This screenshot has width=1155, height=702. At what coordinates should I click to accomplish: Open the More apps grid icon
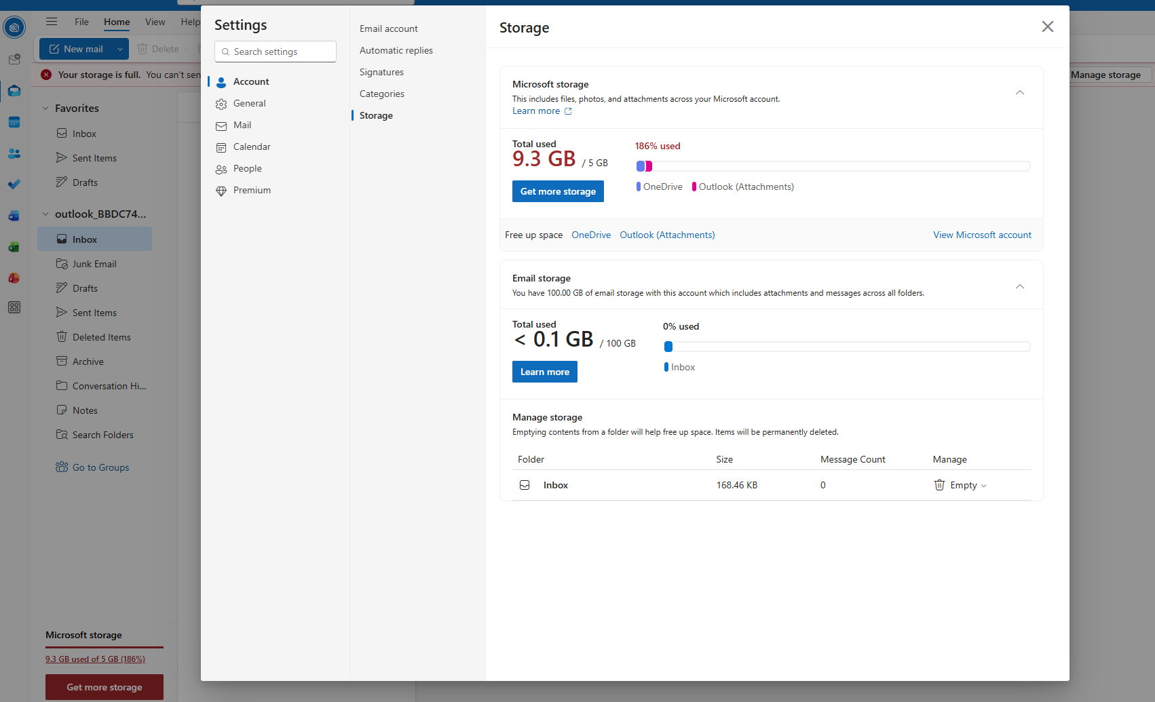[x=14, y=307]
